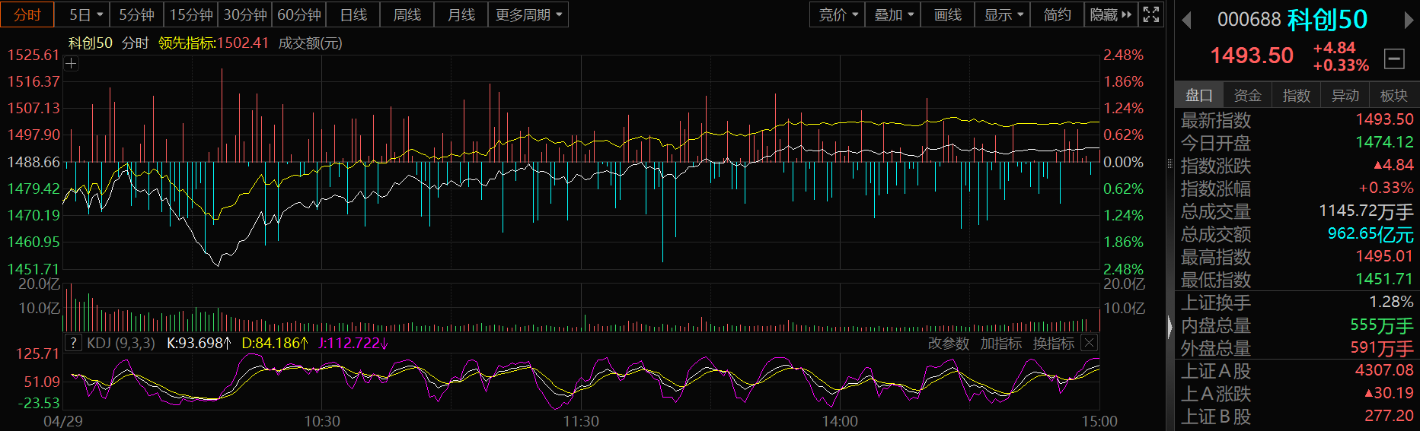Click the fullscreen expand icon
The image size is (1420, 431).
coord(1151,14)
